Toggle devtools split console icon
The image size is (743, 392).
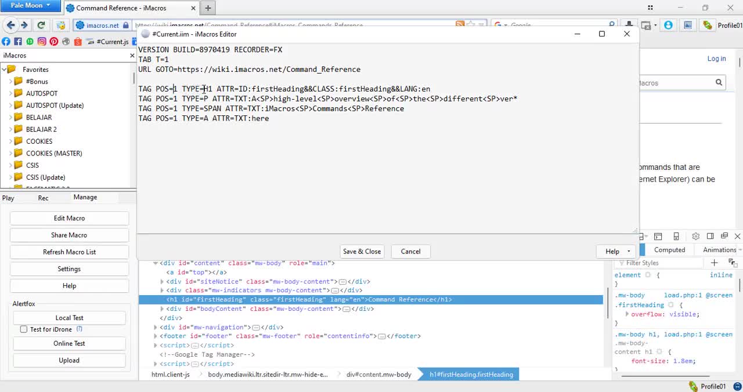tap(658, 237)
